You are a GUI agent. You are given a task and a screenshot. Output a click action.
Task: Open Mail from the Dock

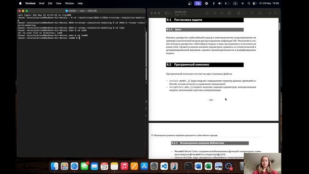[95, 166]
